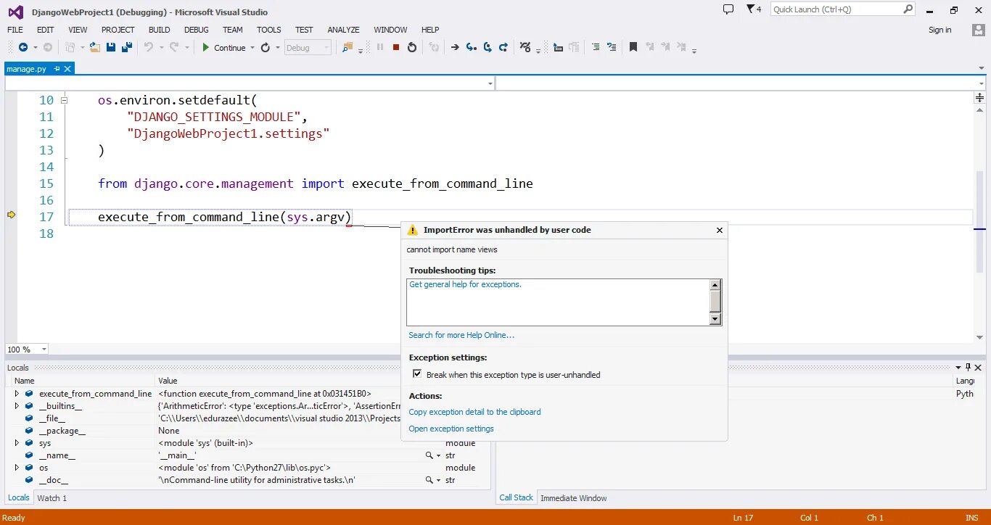
Task: Click Get general help for exceptions link
Action: point(465,284)
